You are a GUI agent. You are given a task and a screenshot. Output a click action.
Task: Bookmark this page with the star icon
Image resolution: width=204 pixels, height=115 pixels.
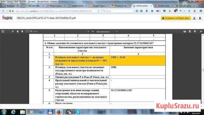coord(137,11)
